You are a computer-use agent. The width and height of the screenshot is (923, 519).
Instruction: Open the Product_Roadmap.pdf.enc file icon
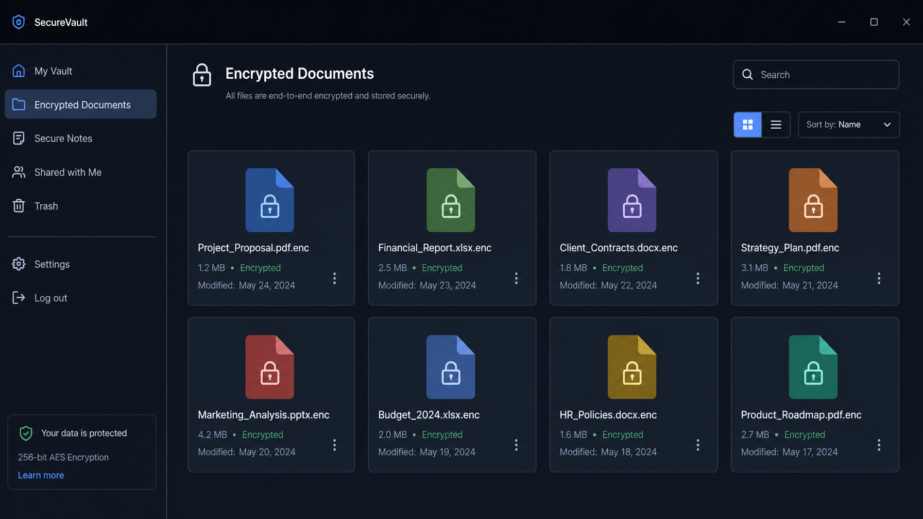[x=813, y=367]
